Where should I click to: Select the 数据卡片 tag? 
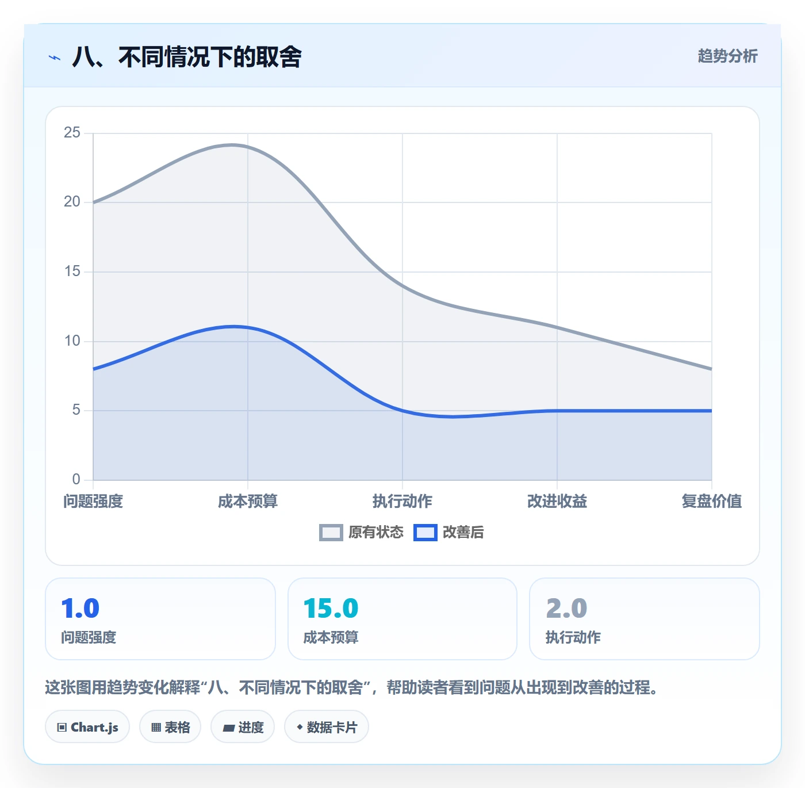click(x=327, y=727)
